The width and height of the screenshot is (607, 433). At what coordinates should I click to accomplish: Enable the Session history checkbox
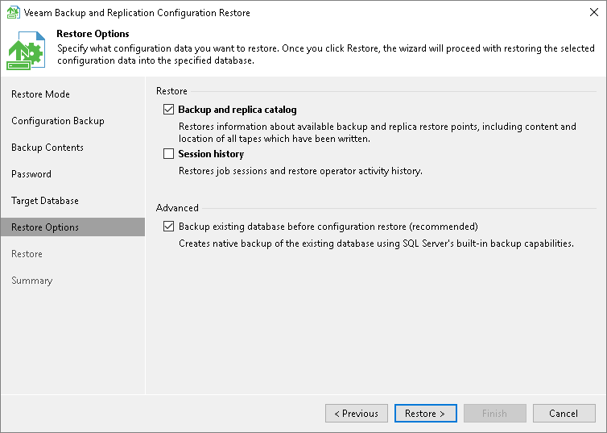click(x=168, y=154)
